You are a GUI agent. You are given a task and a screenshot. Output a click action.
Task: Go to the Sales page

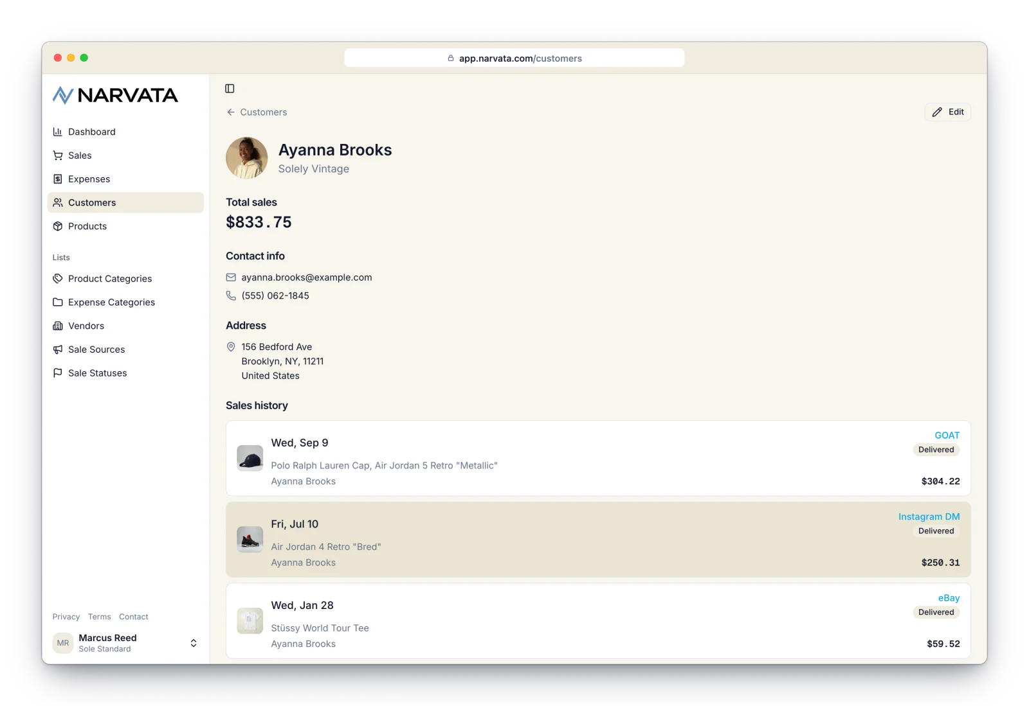pyautogui.click(x=125, y=155)
